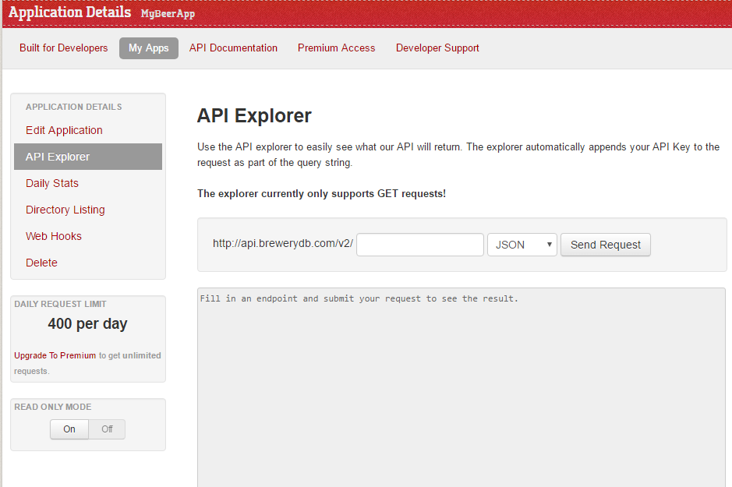This screenshot has width=732, height=487.
Task: Click Upgrade To Premium link
Action: [x=55, y=355]
